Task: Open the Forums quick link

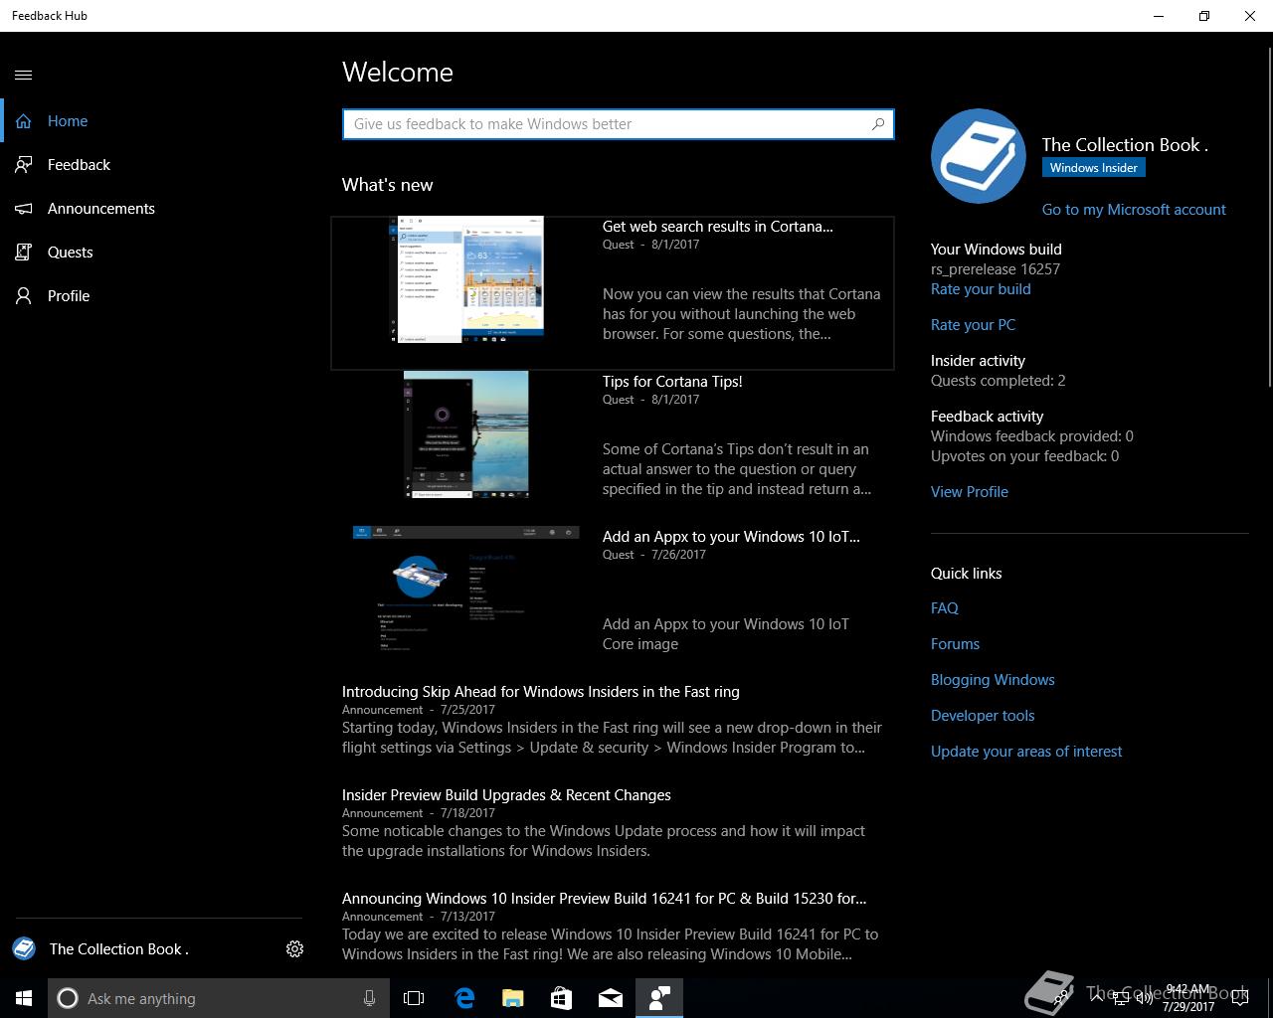Action: tap(955, 644)
